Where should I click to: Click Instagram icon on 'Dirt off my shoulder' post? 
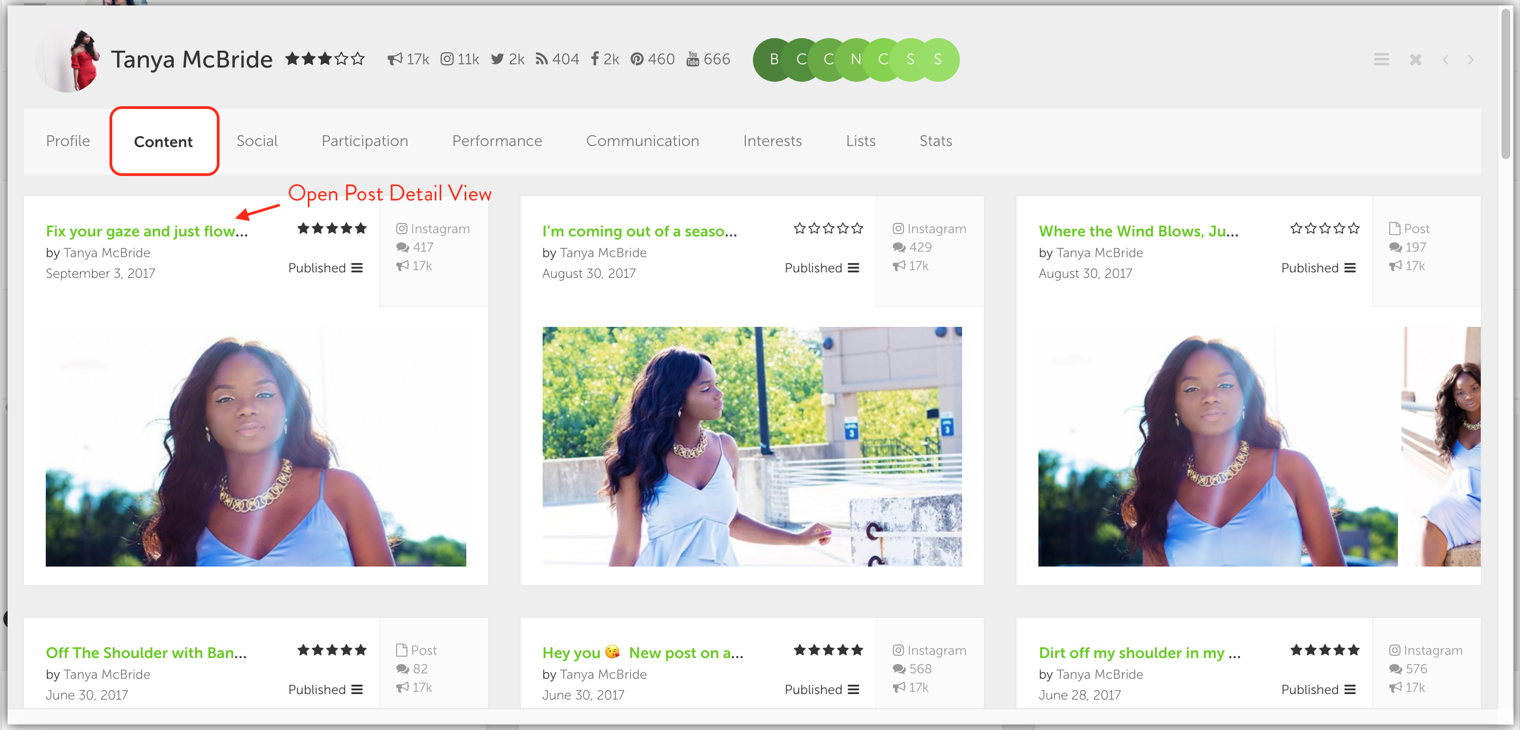coord(1395,650)
